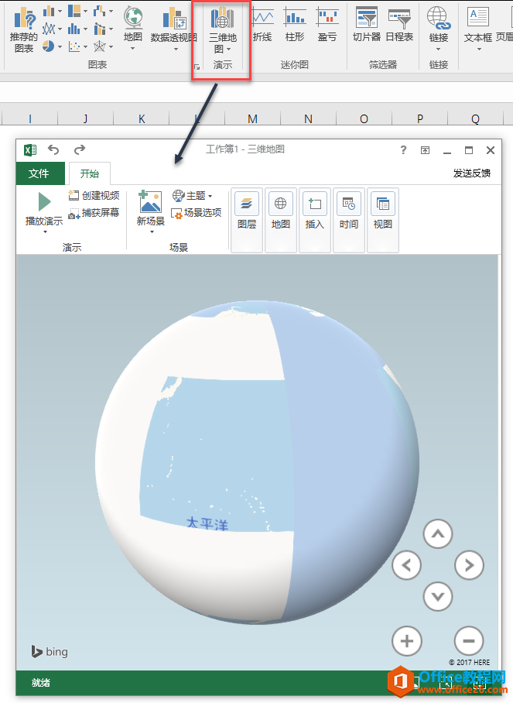Insert a statistic histogram chart
Viewport: 513px width, 703px height.
tap(77, 29)
